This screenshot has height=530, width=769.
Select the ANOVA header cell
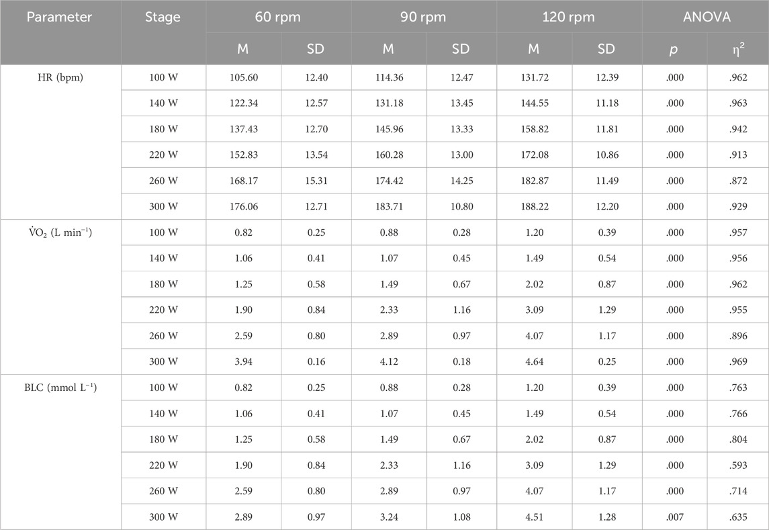[x=707, y=17]
